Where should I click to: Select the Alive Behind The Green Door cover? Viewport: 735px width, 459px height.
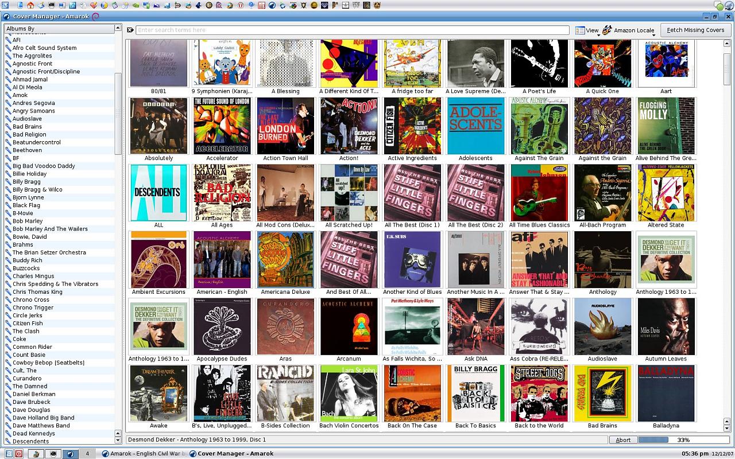coord(666,126)
